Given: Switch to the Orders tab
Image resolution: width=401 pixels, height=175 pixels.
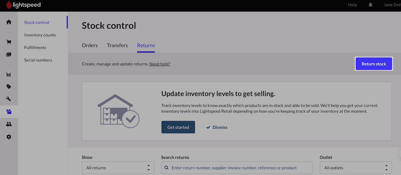Looking at the screenshot, I should (90, 46).
